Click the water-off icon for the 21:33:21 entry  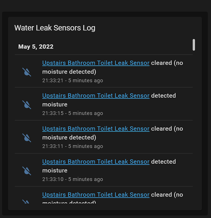pos(27,72)
